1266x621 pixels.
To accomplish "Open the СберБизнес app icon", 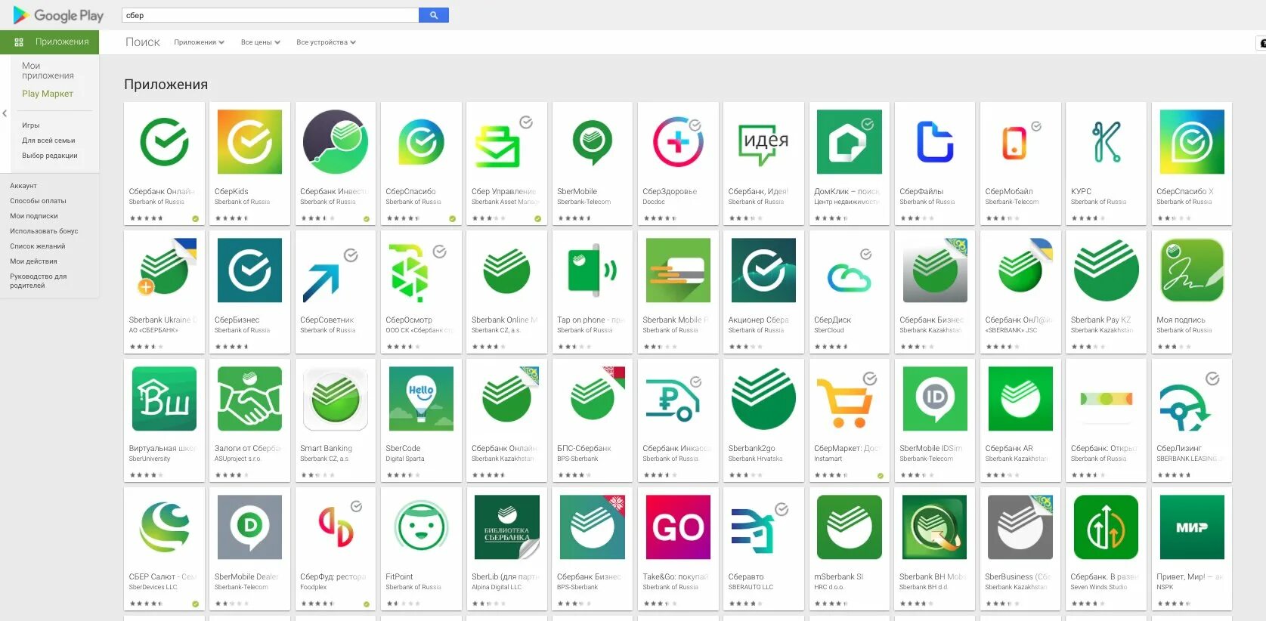I will [x=249, y=270].
